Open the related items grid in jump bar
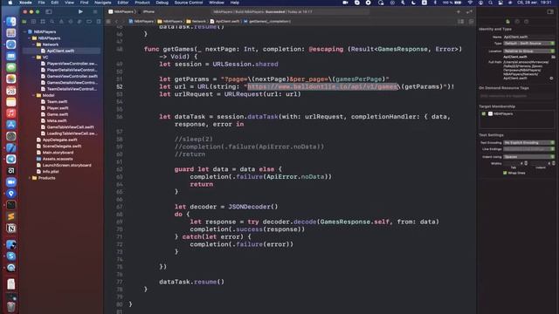This screenshot has width=559, height=314. tap(108, 21)
